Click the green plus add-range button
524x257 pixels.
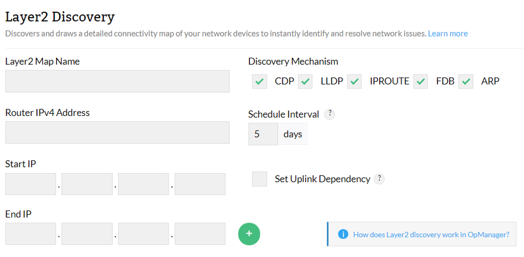249,234
